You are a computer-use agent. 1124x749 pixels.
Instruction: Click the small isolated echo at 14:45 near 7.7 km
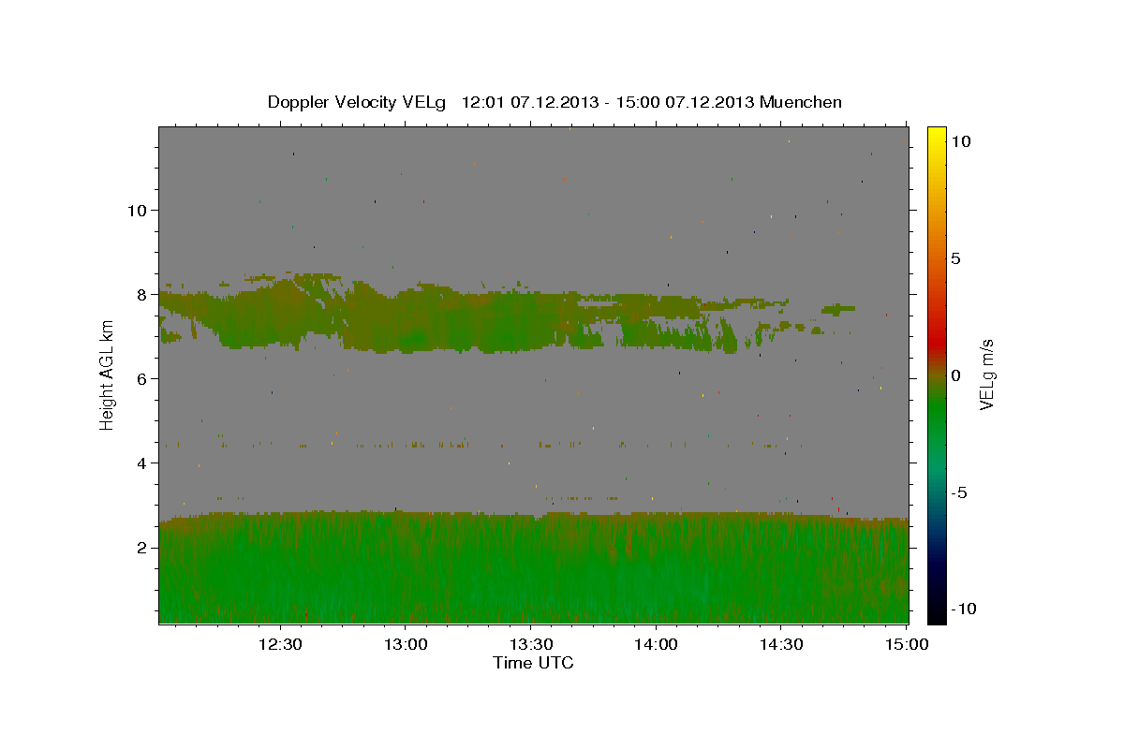[838, 308]
